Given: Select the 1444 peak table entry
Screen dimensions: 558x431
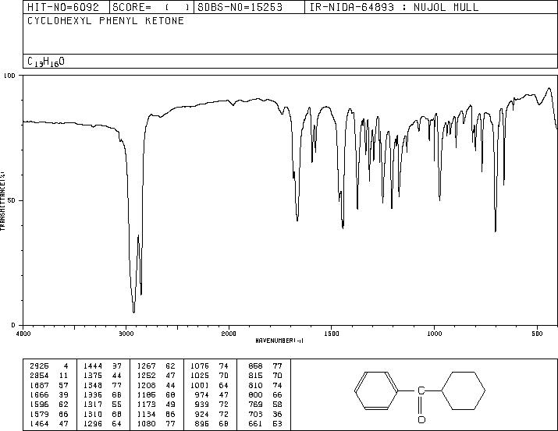Looking at the screenshot, I should [x=93, y=366].
